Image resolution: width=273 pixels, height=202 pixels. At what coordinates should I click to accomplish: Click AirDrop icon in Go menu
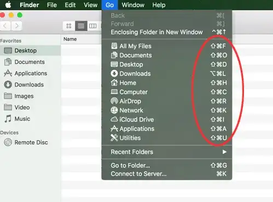pyautogui.click(x=114, y=101)
